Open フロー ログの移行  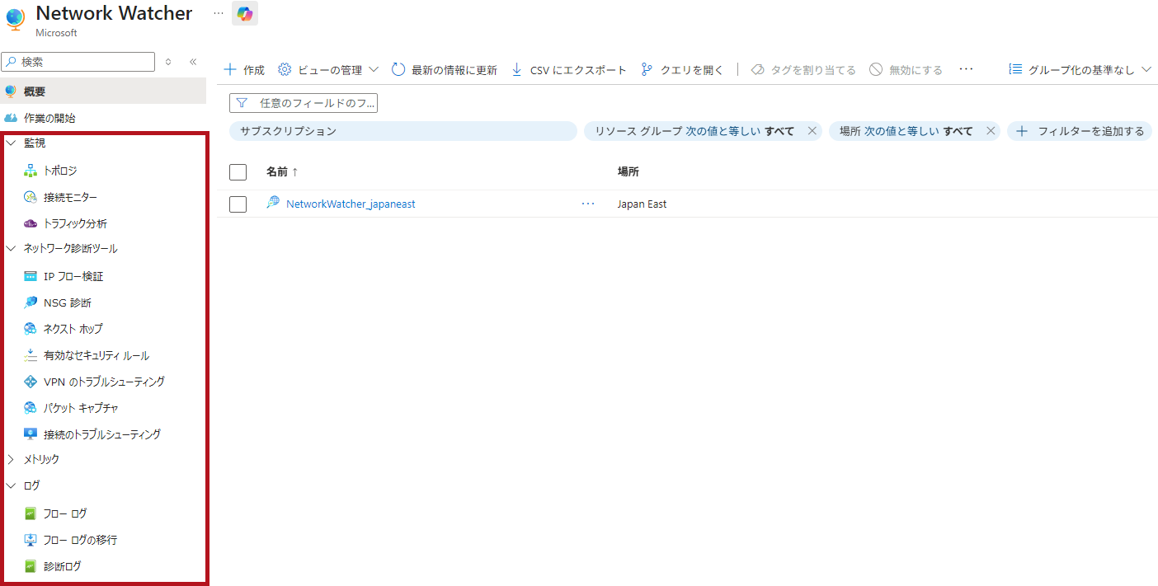pos(80,540)
